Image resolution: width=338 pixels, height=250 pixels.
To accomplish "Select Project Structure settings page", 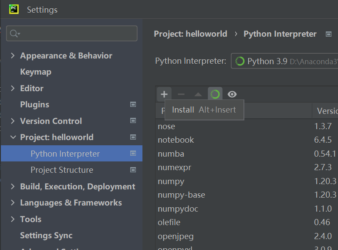I will pyautogui.click(x=62, y=170).
